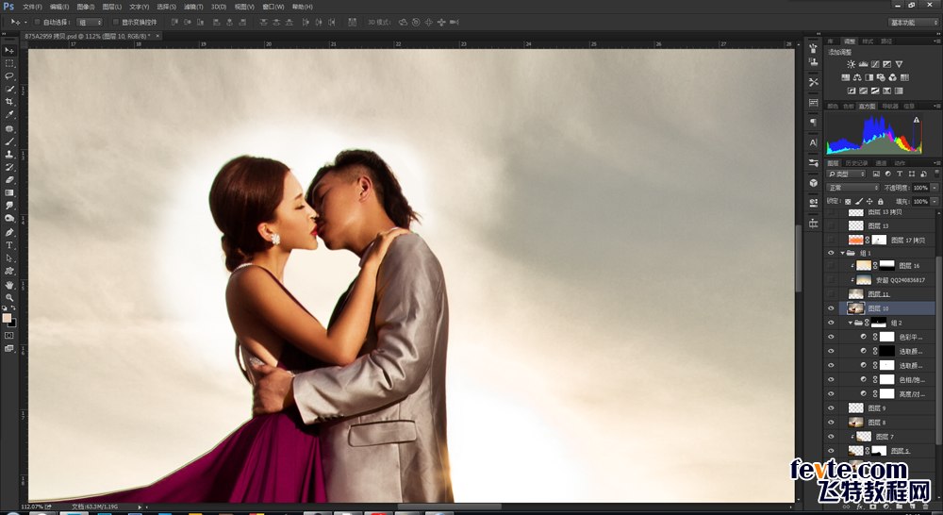The width and height of the screenshot is (943, 515).
Task: Select the Eyedropper tool
Action: pyautogui.click(x=9, y=115)
